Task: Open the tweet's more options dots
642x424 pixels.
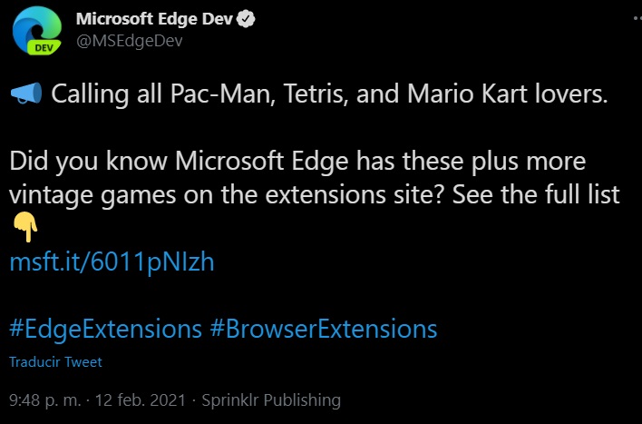Action: click(x=637, y=18)
